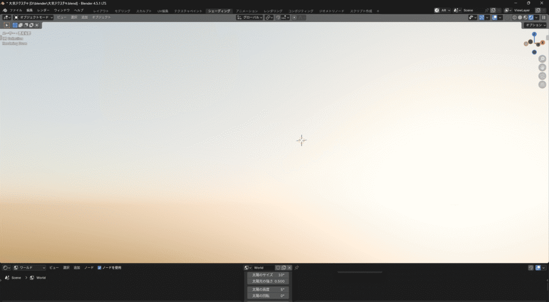549x302 pixels.
Task: Switch to the ジオメトリノード workspace tab
Action: click(x=331, y=11)
